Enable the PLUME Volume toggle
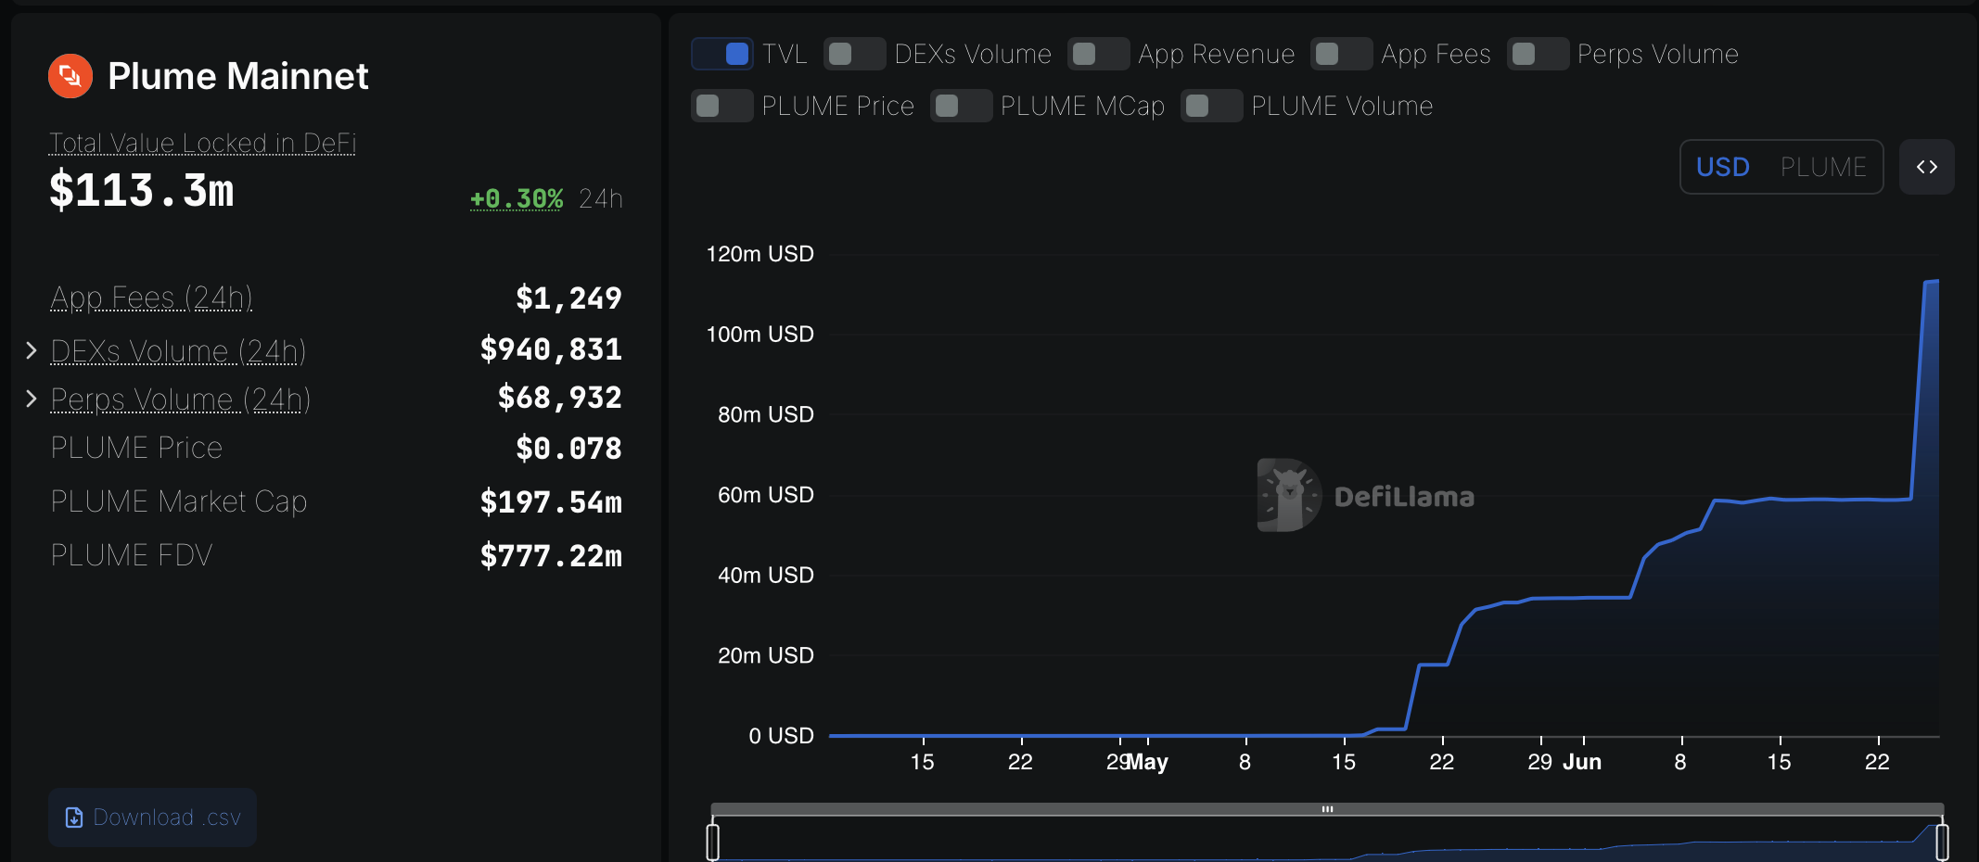 click(1212, 106)
